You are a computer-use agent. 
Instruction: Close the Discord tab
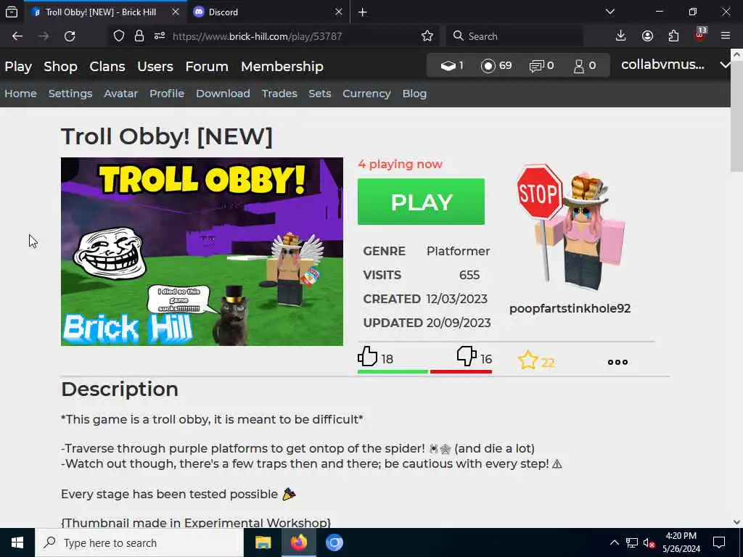pyautogui.click(x=338, y=12)
